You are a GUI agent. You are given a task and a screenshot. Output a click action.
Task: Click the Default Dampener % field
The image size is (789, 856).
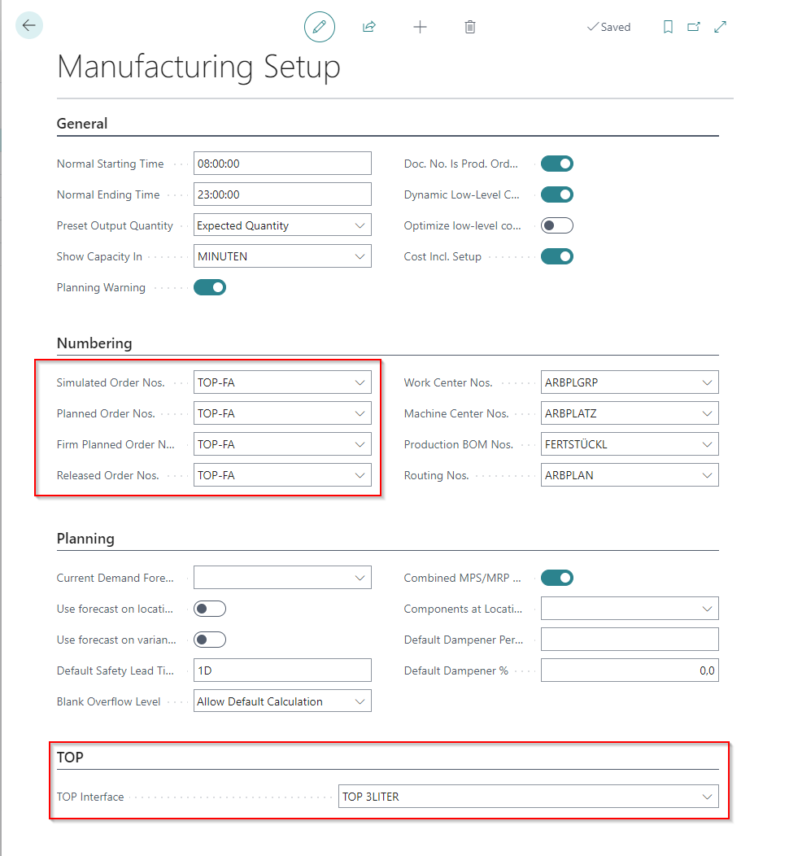click(x=630, y=670)
